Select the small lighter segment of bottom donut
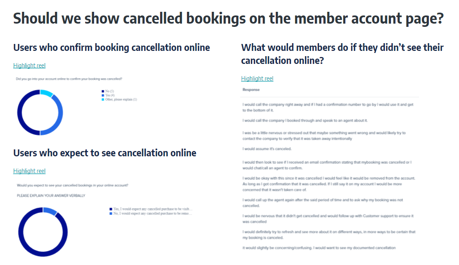This screenshot has width=459, height=265. [50, 210]
